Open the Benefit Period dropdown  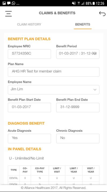pyautogui.click(x=78, y=54)
